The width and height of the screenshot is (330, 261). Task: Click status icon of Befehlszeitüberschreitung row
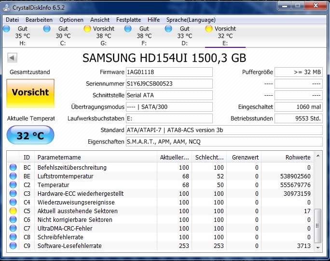[x=13, y=167]
